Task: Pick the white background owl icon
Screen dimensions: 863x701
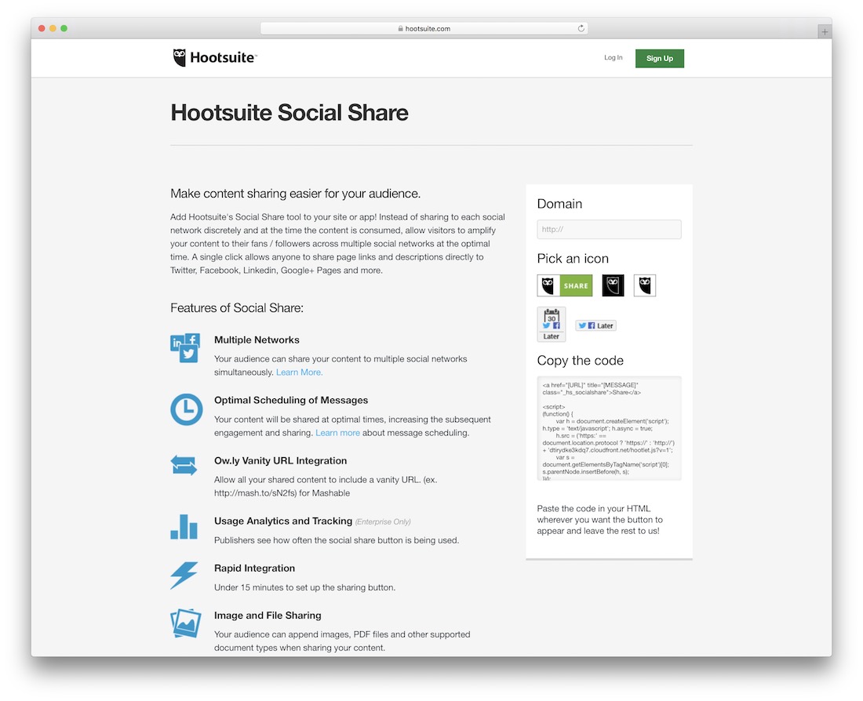Action: point(644,285)
